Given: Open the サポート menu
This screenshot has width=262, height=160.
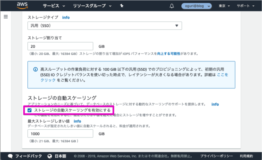Looking at the screenshot, I should point(246,6).
